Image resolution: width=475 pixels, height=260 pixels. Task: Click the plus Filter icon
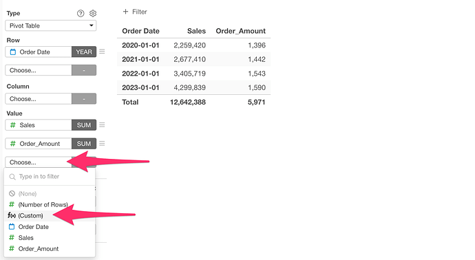click(125, 12)
